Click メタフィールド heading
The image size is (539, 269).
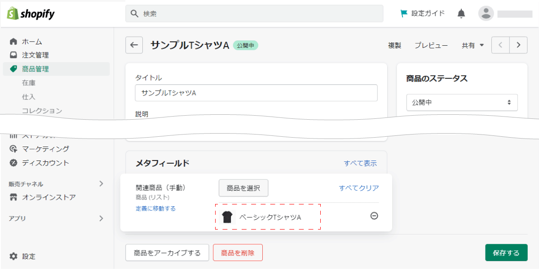point(162,163)
